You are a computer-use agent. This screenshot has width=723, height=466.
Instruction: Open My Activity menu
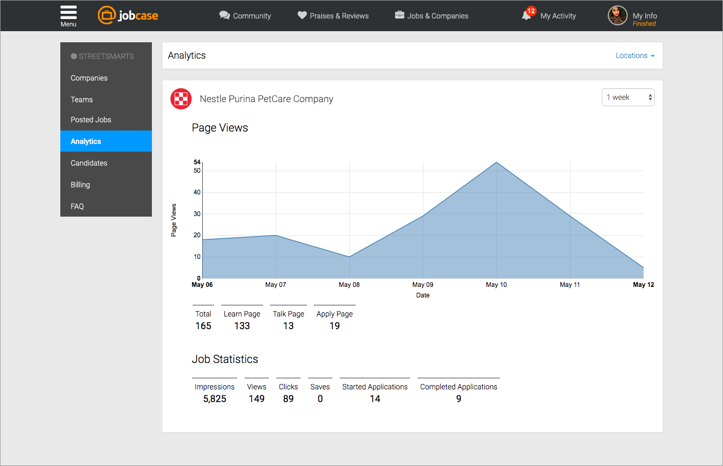tap(558, 16)
